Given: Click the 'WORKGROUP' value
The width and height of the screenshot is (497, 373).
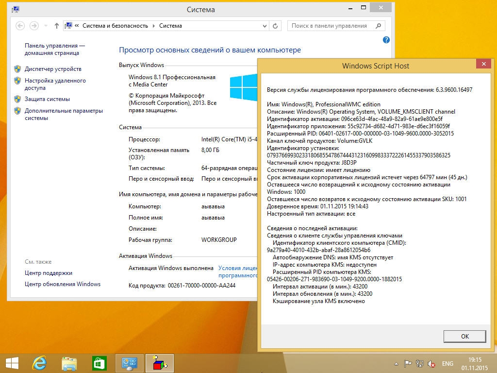Looking at the screenshot, I should point(219,240).
